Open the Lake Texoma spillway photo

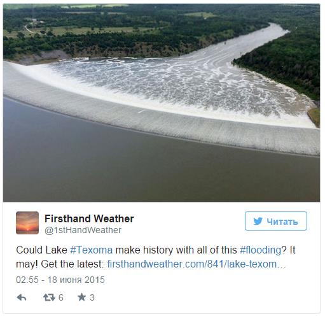(162, 103)
